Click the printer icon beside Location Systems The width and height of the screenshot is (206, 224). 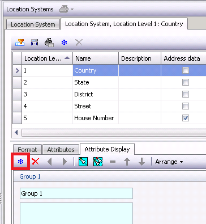pyautogui.click(x=64, y=9)
